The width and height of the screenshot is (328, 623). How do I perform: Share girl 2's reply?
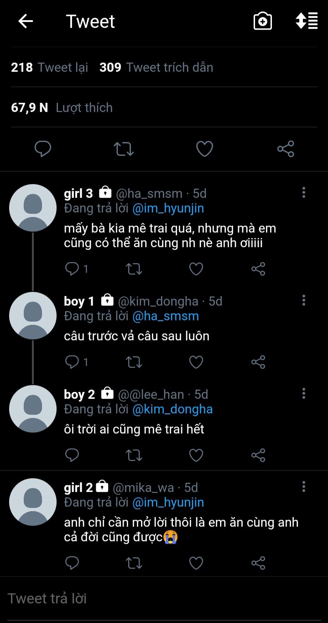click(x=258, y=563)
